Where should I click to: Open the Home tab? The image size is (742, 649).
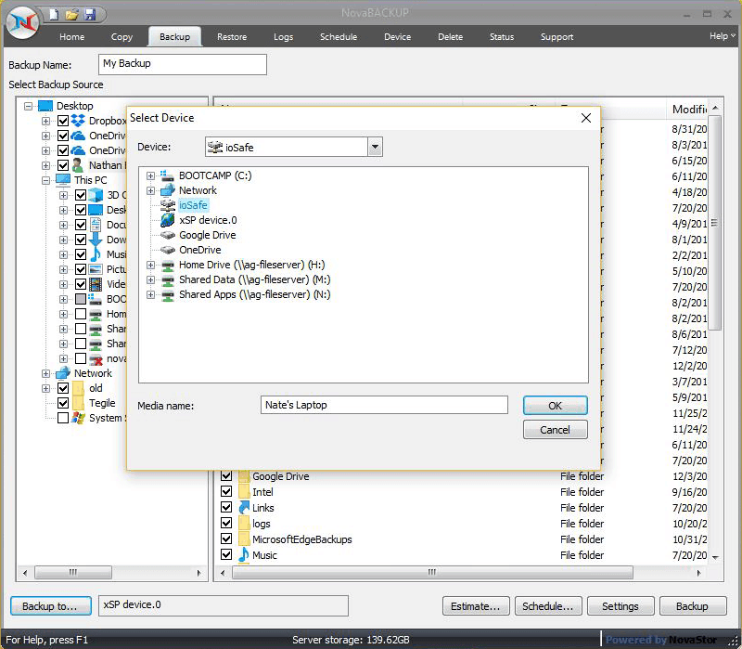(72, 37)
